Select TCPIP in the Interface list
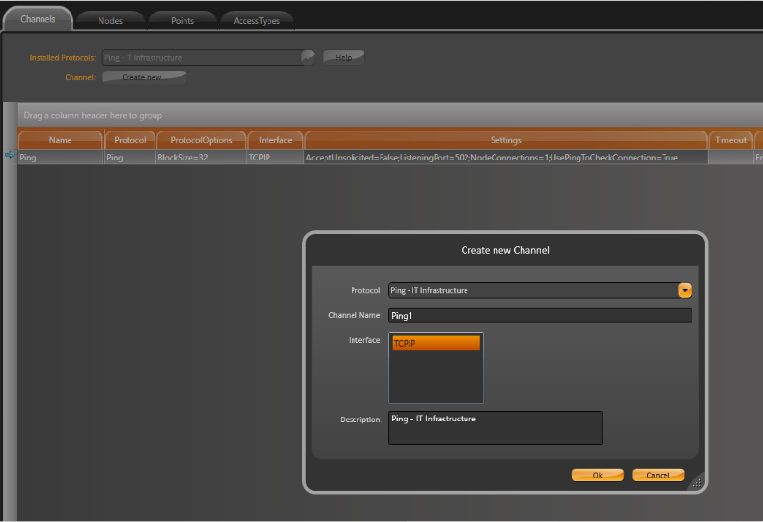The height and width of the screenshot is (522, 763). [436, 343]
